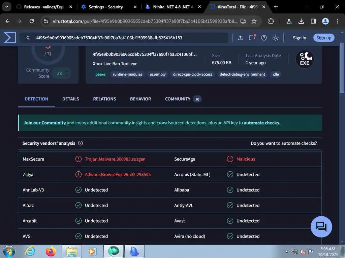Image resolution: width=345 pixels, height=258 pixels.
Task: Click the search magnifier icon in VirusTotal
Action: click(x=28, y=38)
